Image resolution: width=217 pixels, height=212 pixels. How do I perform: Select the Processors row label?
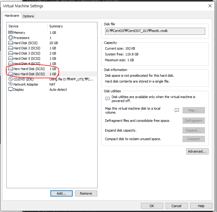pos(21,38)
